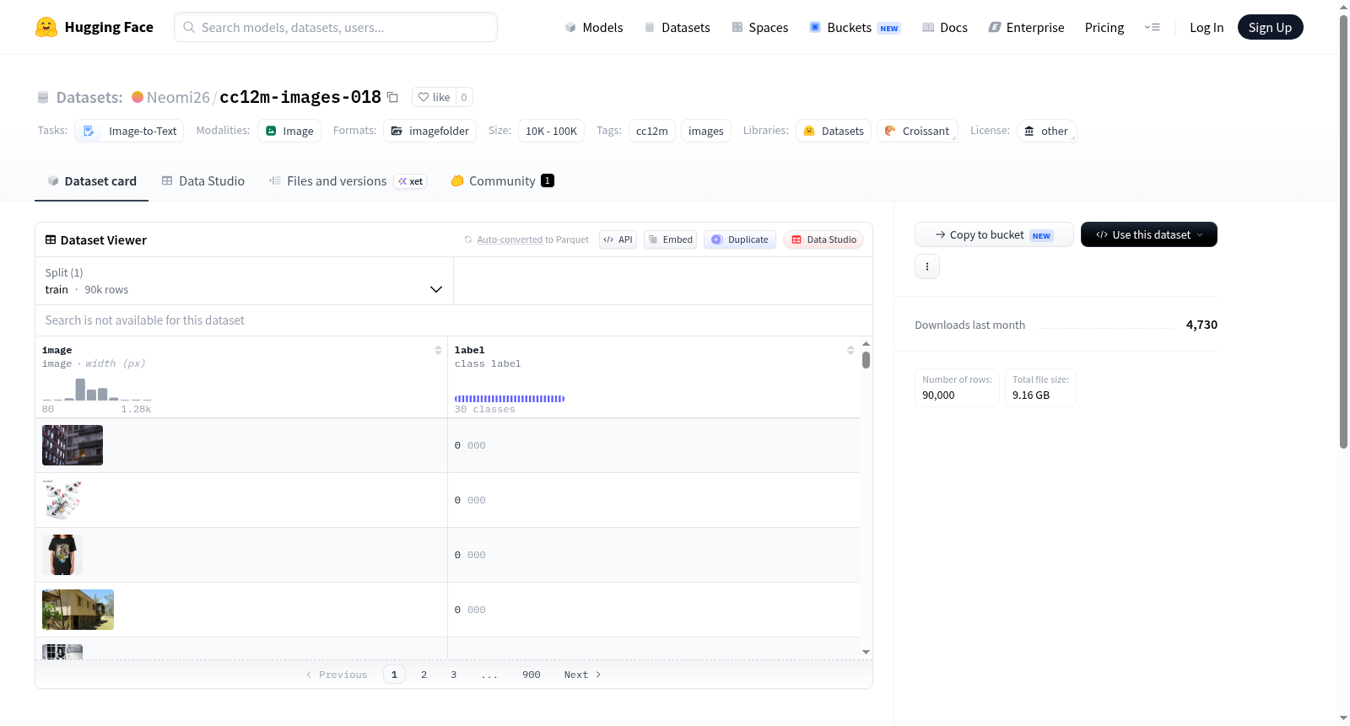Open the Croissant library tag
The width and height of the screenshot is (1350, 726).
(x=917, y=131)
